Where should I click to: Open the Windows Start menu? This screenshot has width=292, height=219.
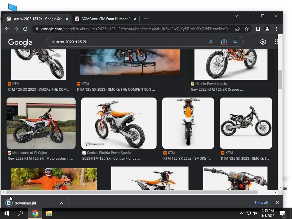7,213
